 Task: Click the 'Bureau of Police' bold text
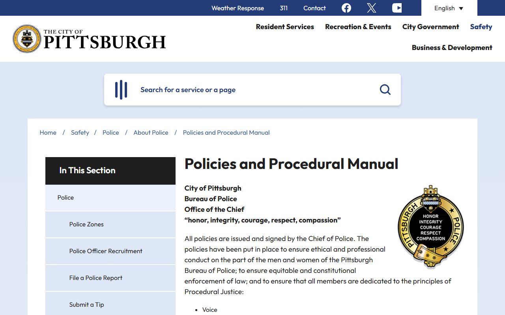(x=211, y=199)
